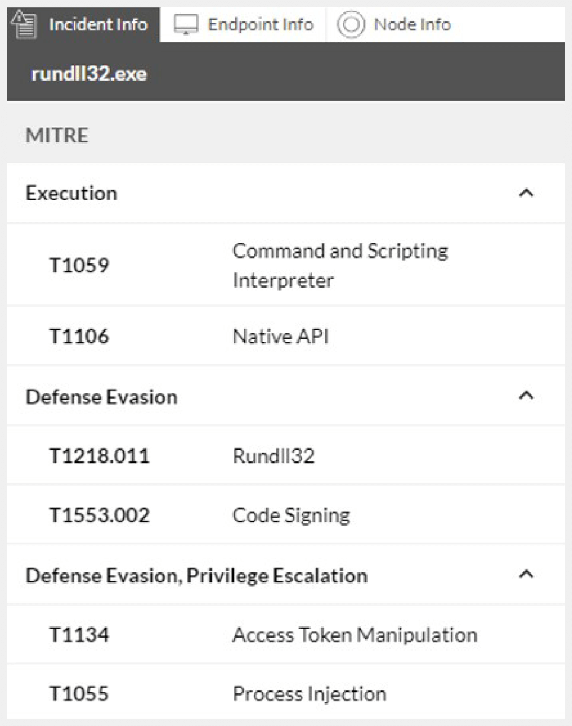Viewport: 572px width, 726px height.
Task: Click technique ID T1059
Action: point(79,265)
